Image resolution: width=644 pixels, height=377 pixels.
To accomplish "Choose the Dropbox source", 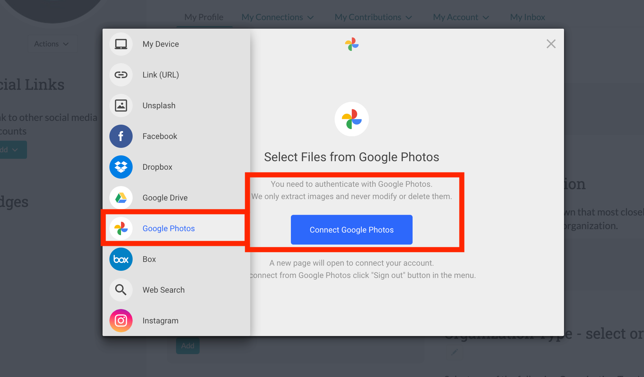I will coord(157,167).
